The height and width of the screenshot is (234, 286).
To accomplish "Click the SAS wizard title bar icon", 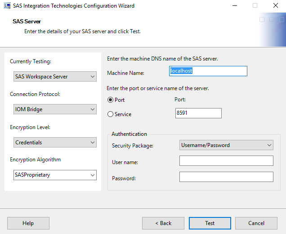I will (x=7, y=6).
